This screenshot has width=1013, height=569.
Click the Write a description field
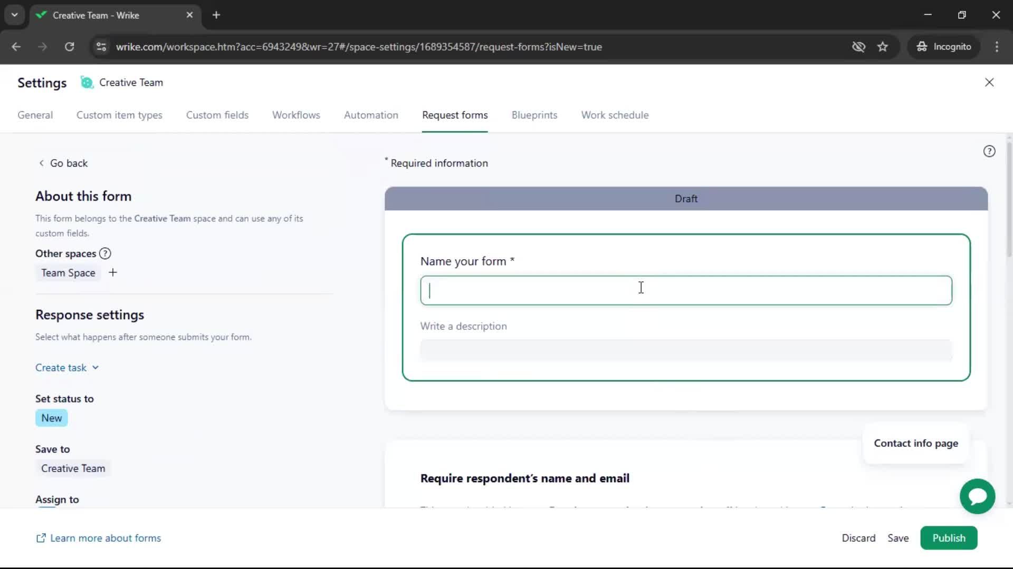[x=686, y=350]
